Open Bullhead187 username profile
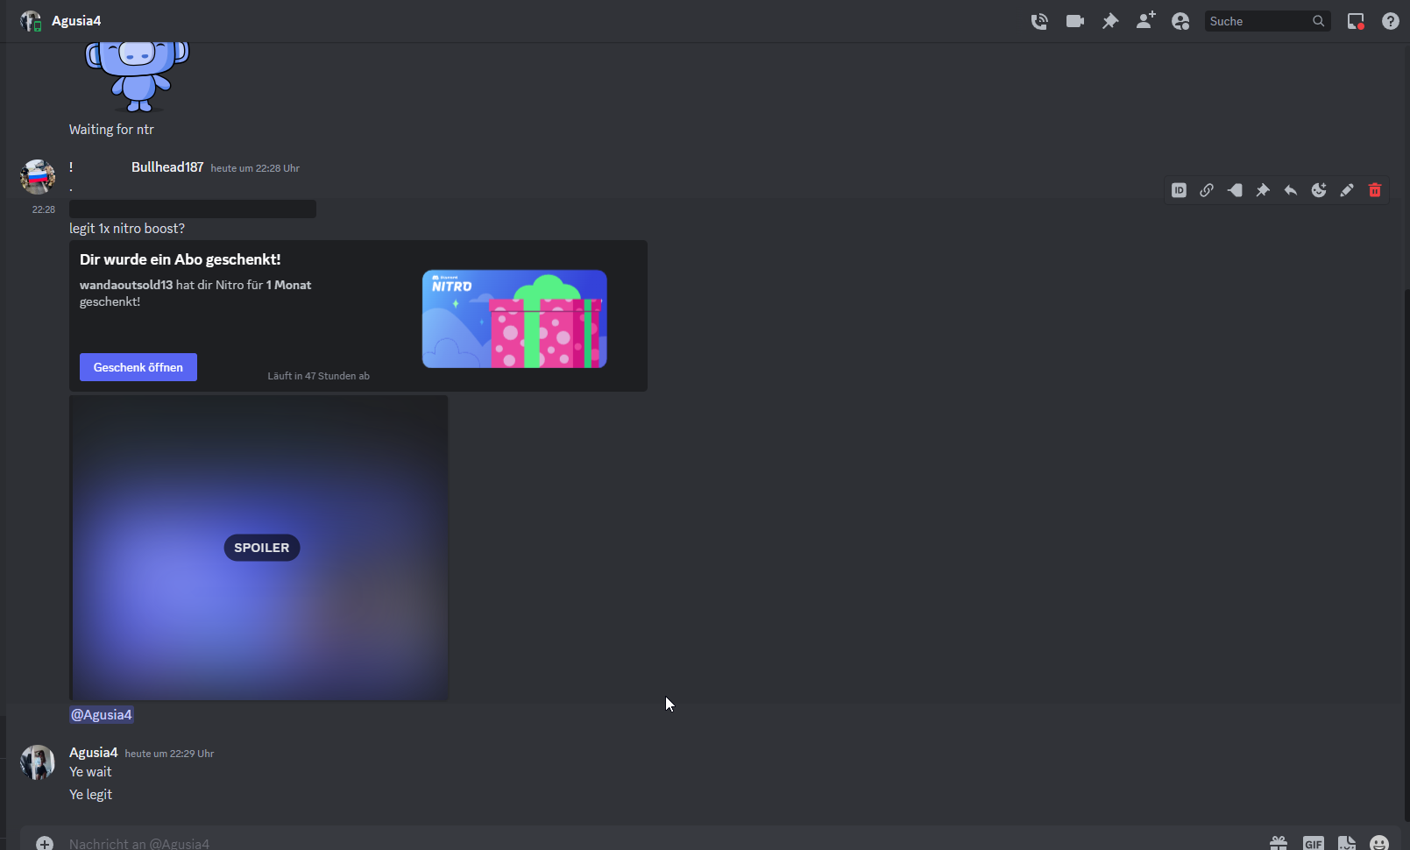The width and height of the screenshot is (1410, 850). [x=167, y=167]
